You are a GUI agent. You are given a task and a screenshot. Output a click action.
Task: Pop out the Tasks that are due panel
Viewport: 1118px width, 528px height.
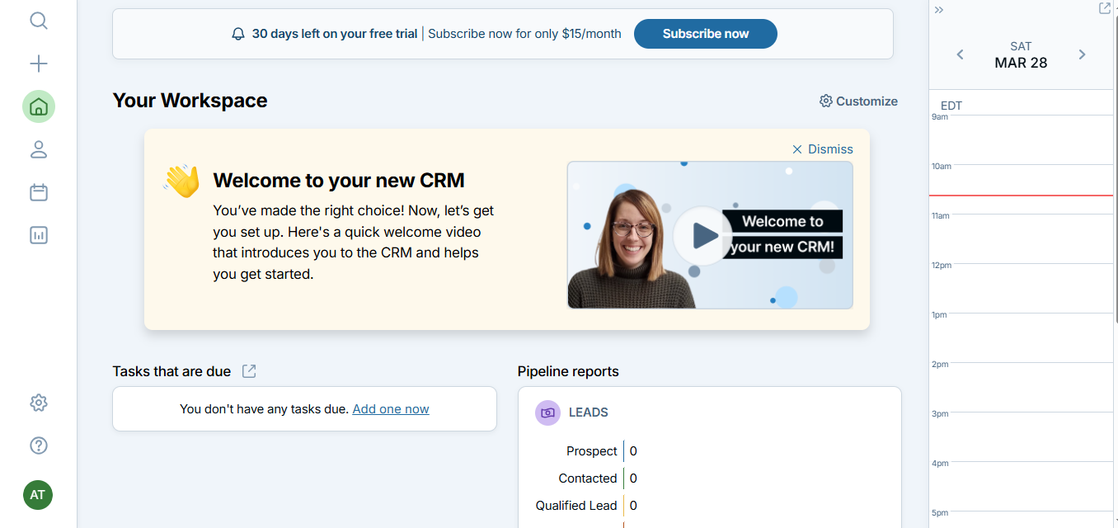click(249, 371)
